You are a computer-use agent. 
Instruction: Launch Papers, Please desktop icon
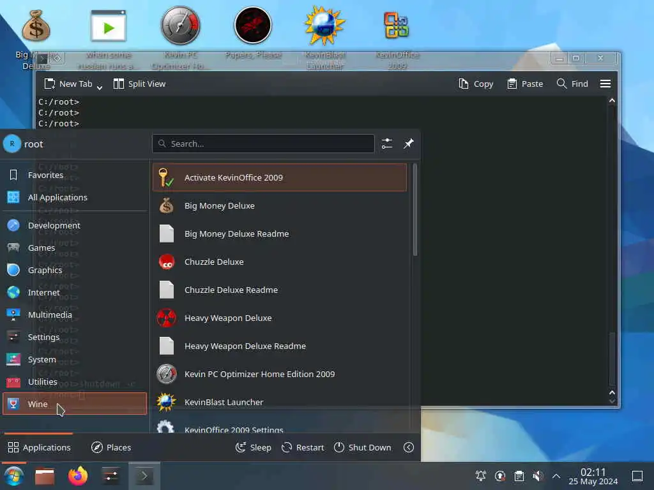(x=253, y=26)
